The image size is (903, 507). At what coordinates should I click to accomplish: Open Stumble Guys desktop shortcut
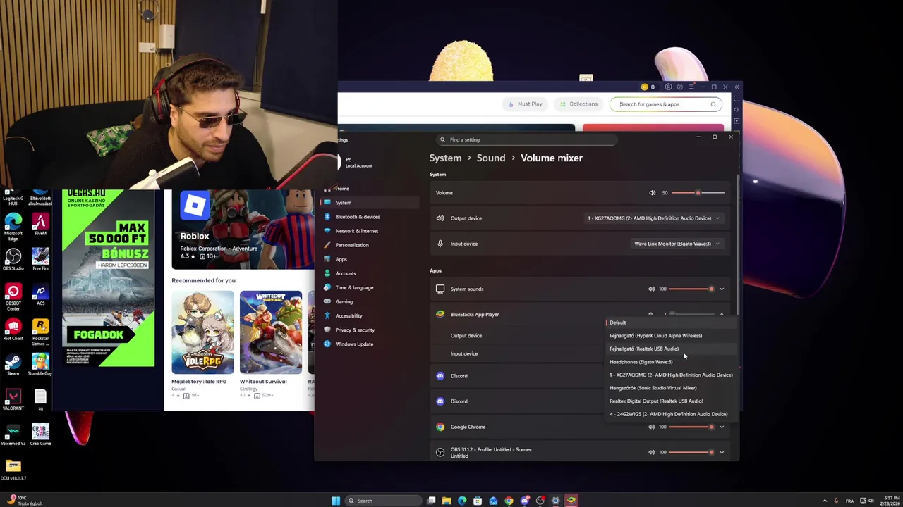point(40,365)
